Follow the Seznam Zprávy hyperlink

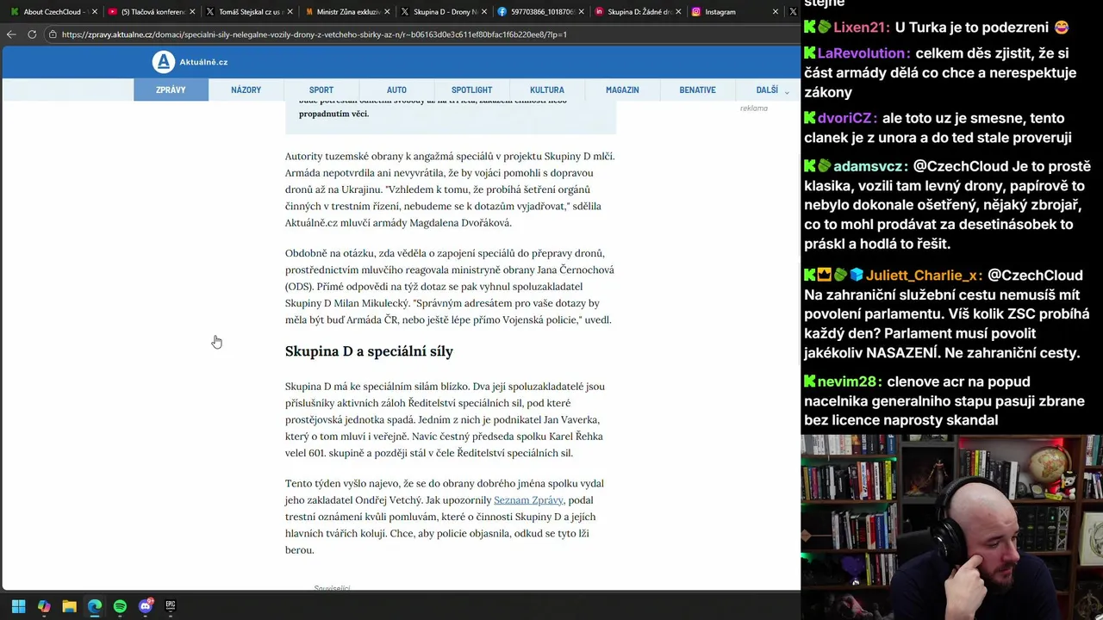click(x=528, y=500)
